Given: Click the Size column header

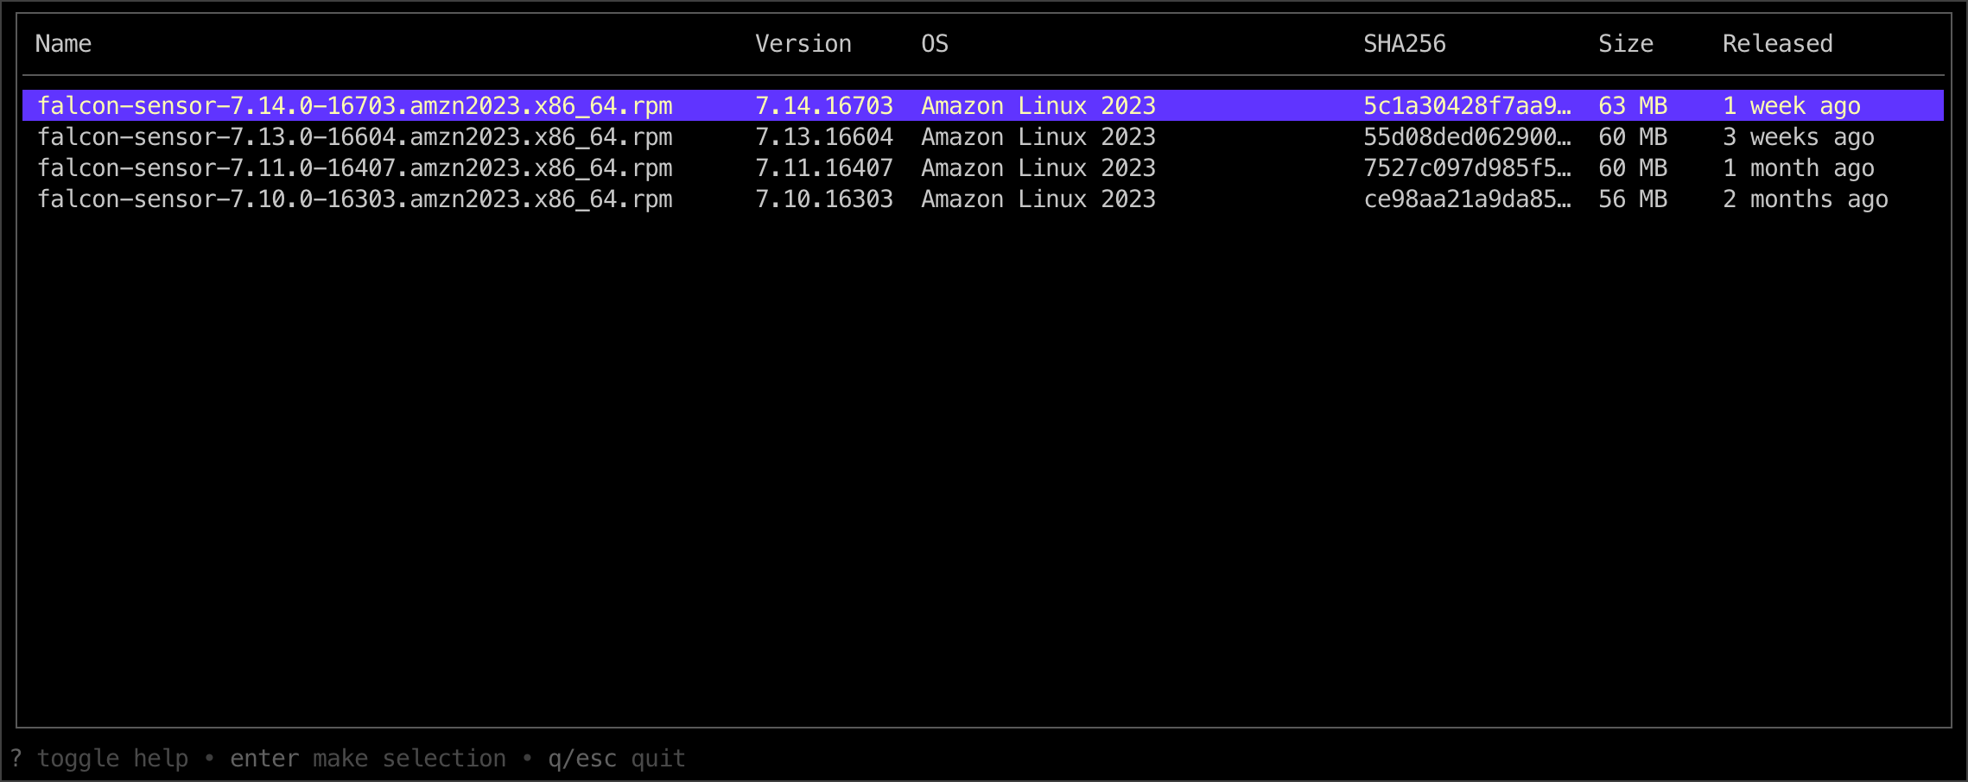Looking at the screenshot, I should pyautogui.click(x=1626, y=44).
